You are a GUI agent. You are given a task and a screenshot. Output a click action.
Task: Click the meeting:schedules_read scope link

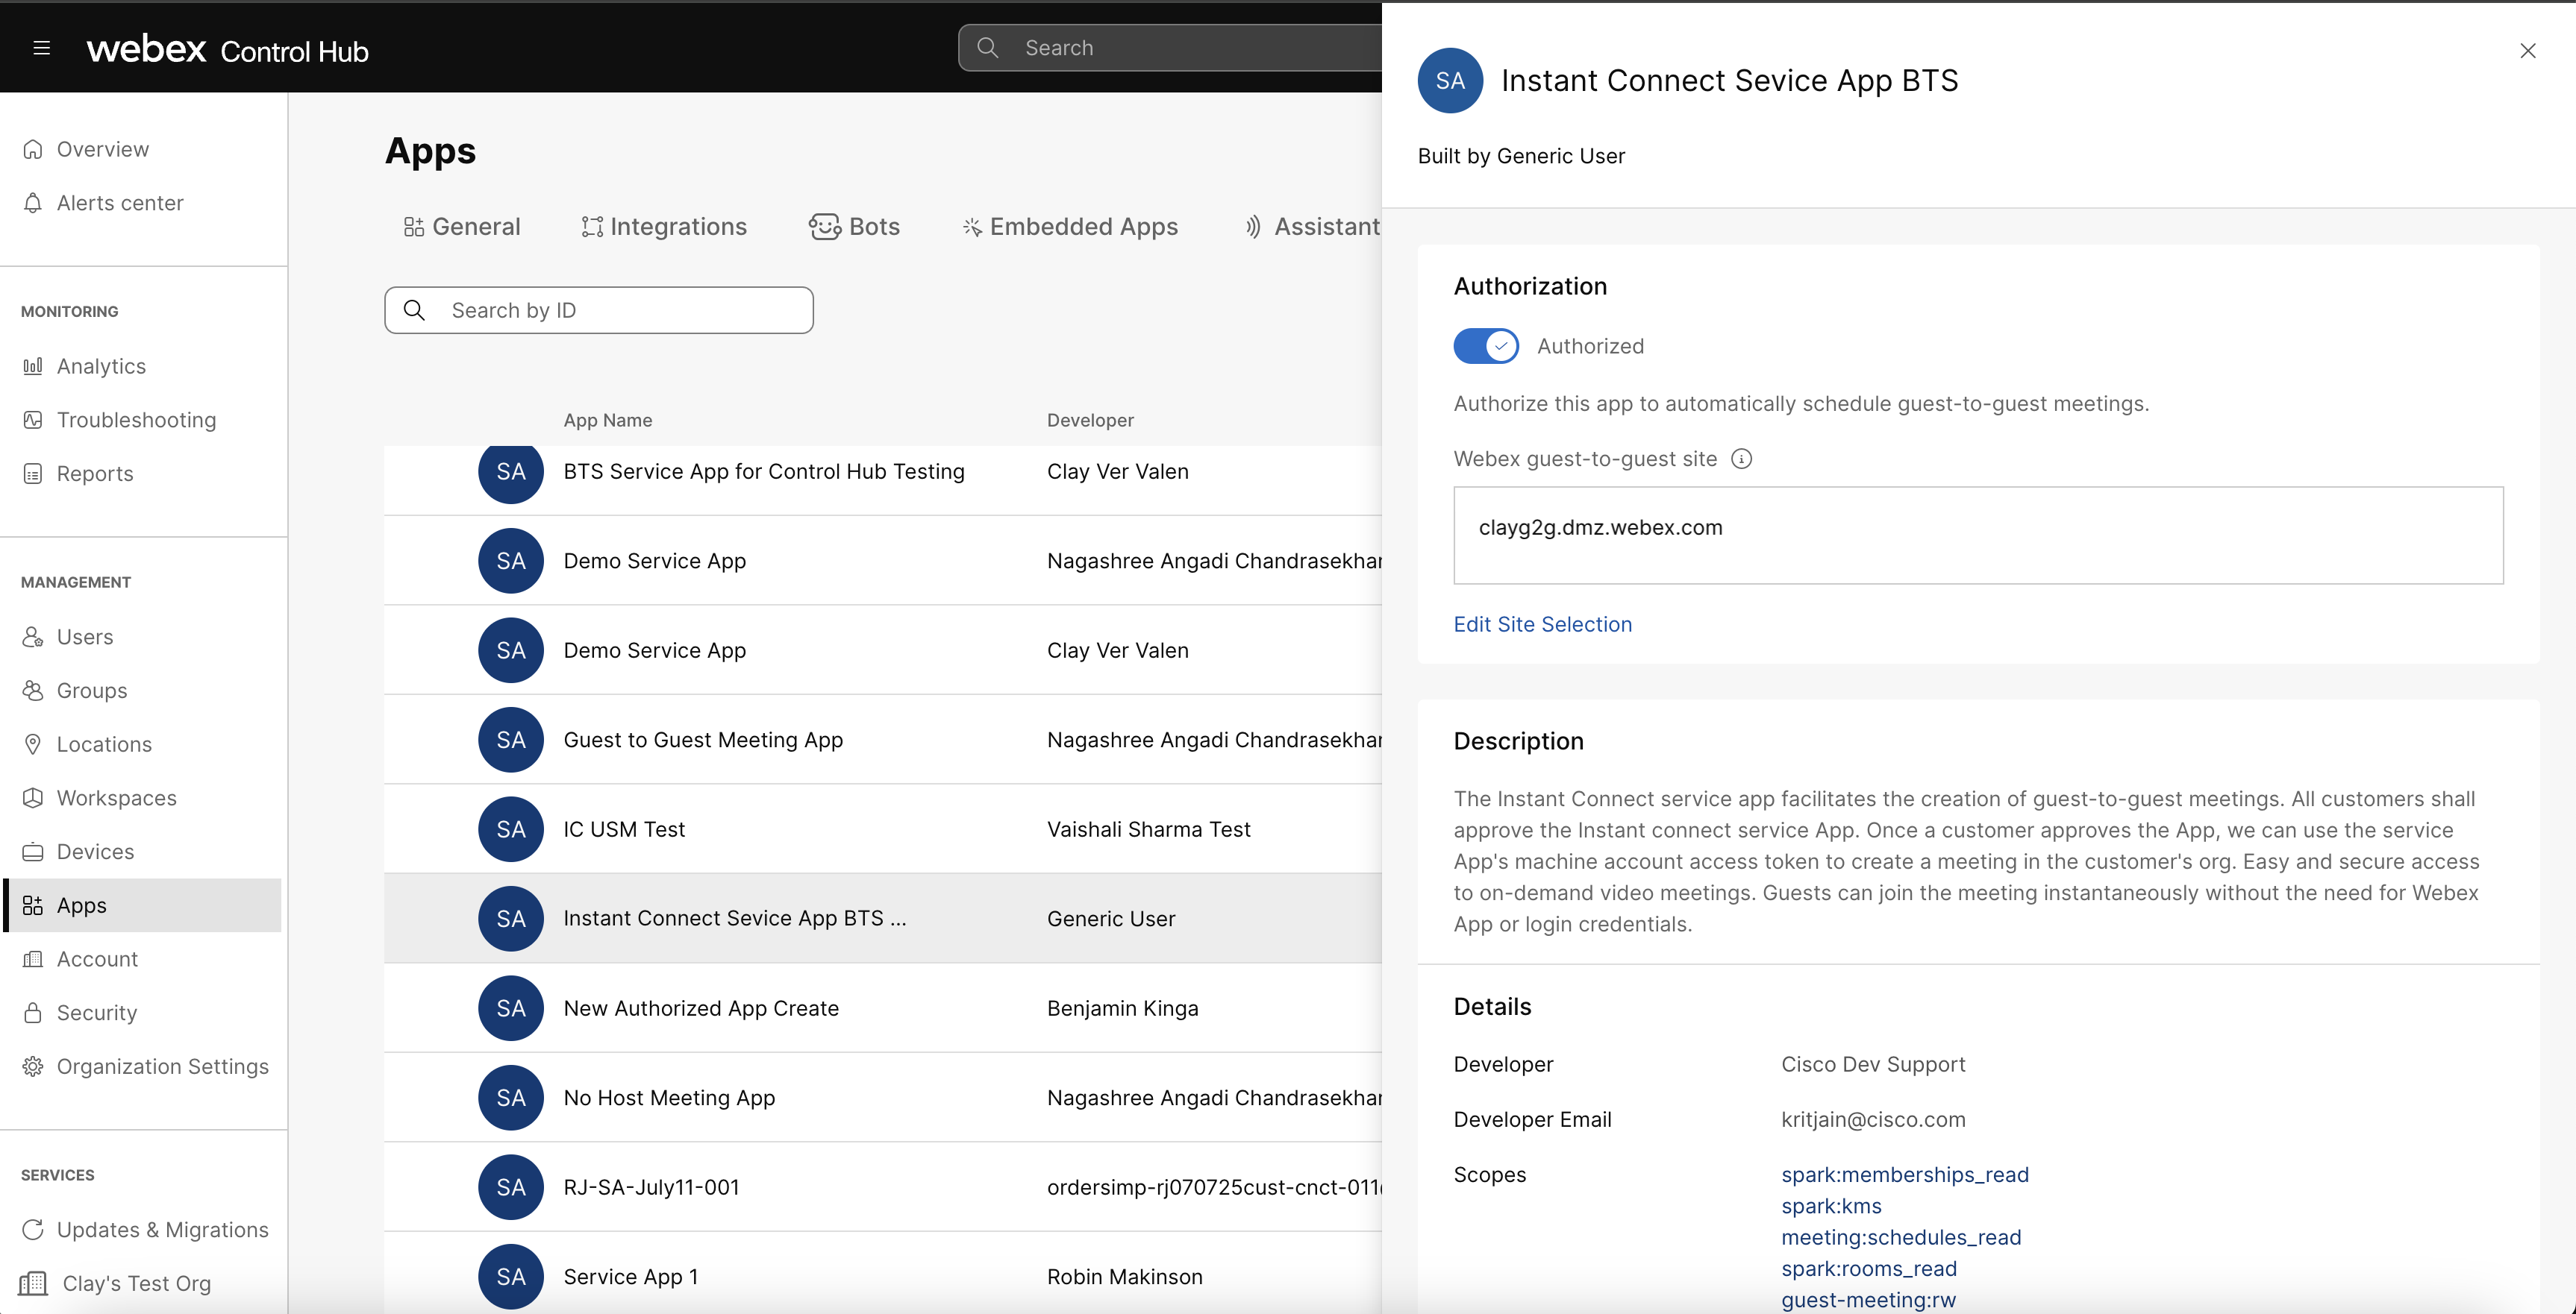[1901, 1237]
